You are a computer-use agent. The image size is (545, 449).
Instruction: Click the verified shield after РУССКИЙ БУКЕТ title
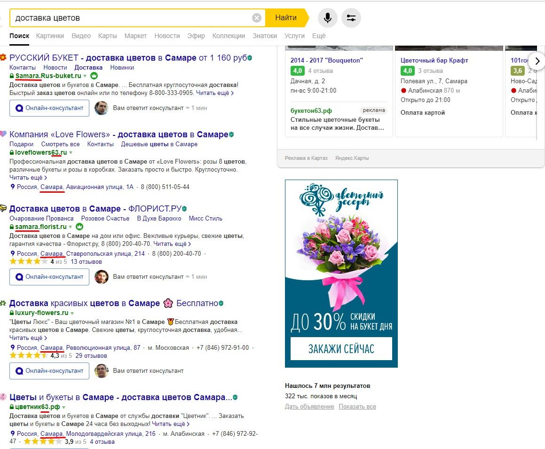point(250,58)
